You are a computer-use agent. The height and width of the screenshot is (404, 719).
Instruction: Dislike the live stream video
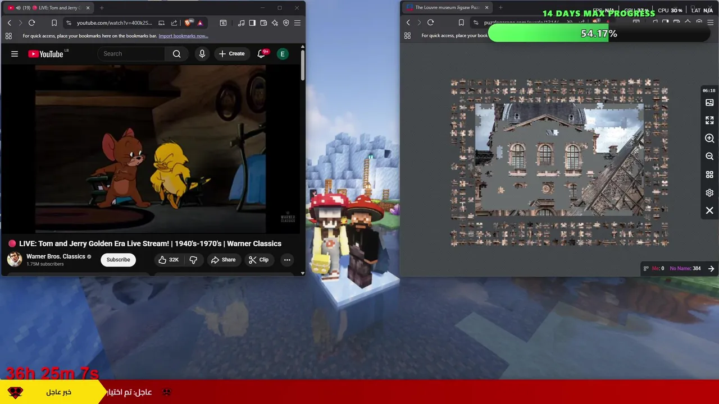click(193, 259)
